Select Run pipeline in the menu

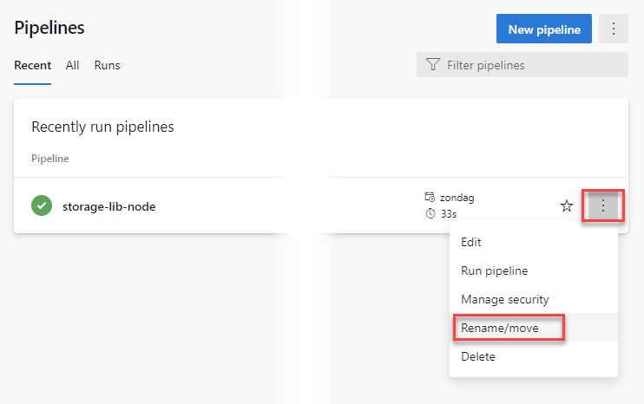coord(494,270)
